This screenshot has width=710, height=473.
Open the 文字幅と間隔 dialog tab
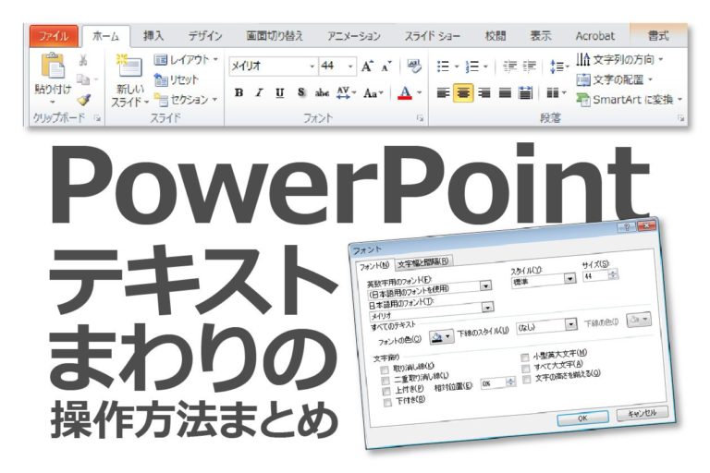pos(422,261)
